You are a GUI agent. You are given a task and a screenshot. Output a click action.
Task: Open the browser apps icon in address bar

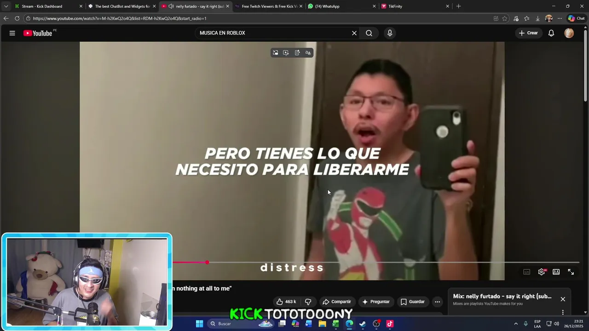[496, 18]
